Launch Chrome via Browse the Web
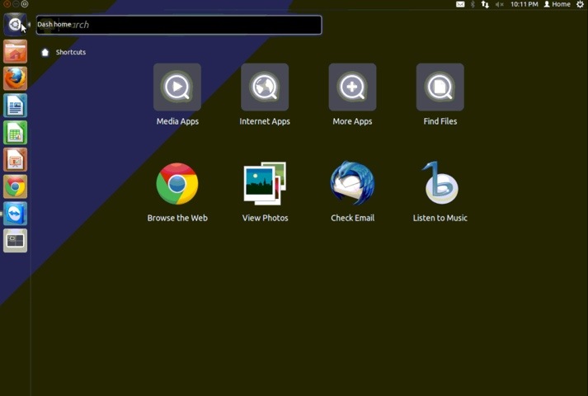Screen dimensions: 588x396 (x=177, y=184)
